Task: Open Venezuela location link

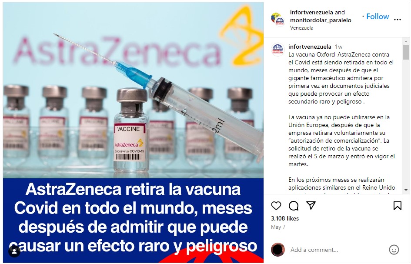Action: [x=301, y=28]
